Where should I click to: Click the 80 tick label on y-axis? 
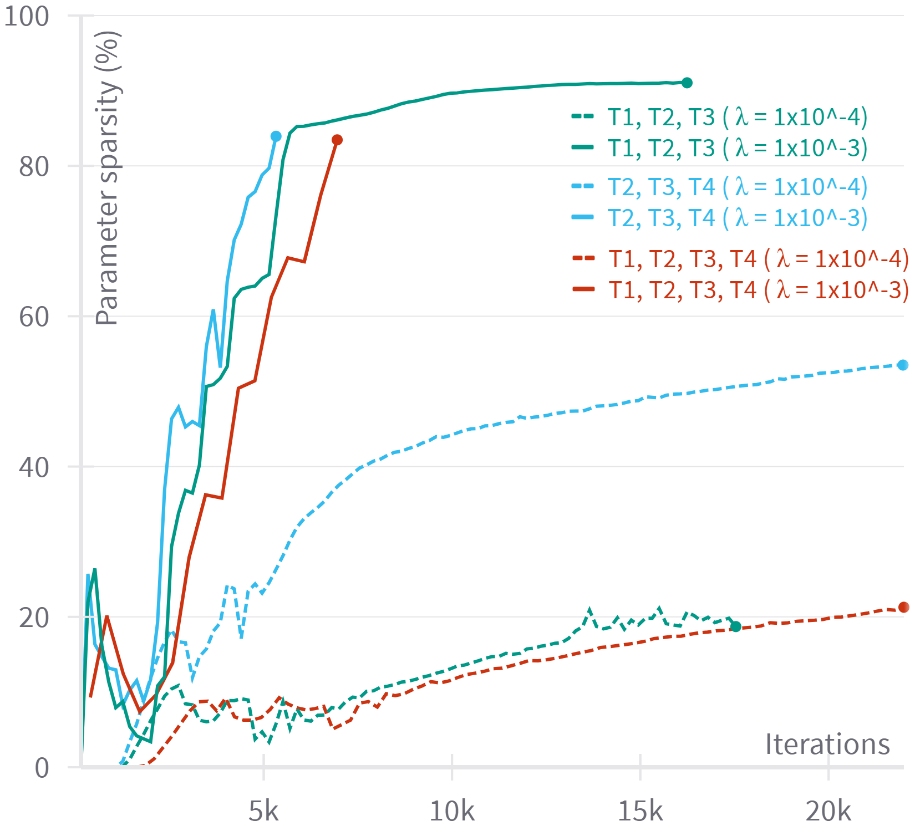click(x=34, y=166)
